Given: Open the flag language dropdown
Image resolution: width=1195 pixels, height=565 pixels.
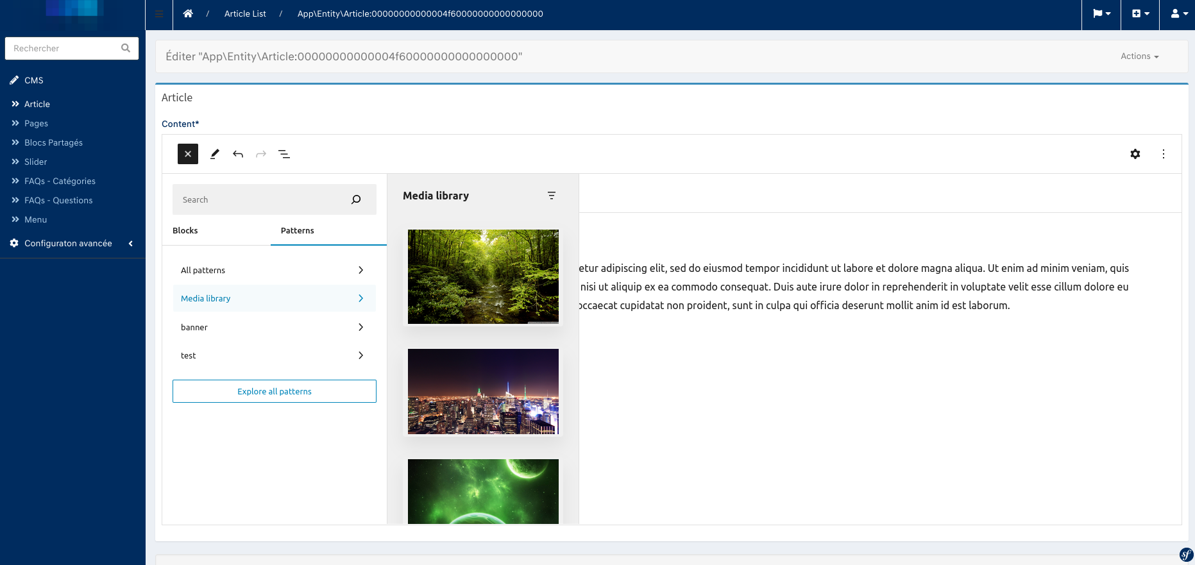Looking at the screenshot, I should coord(1101,13).
